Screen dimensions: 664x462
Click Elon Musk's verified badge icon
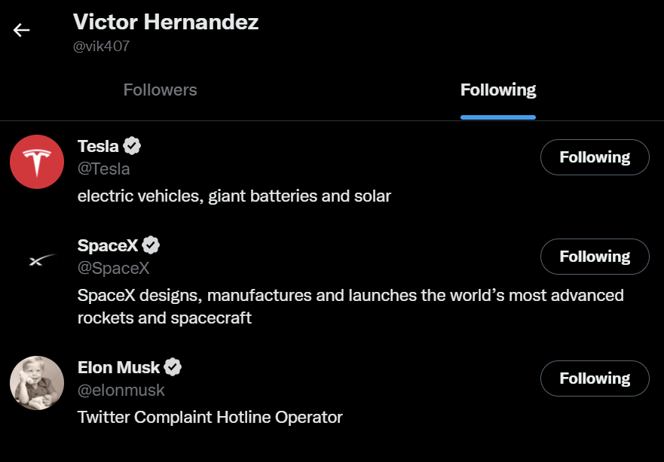[x=173, y=367]
